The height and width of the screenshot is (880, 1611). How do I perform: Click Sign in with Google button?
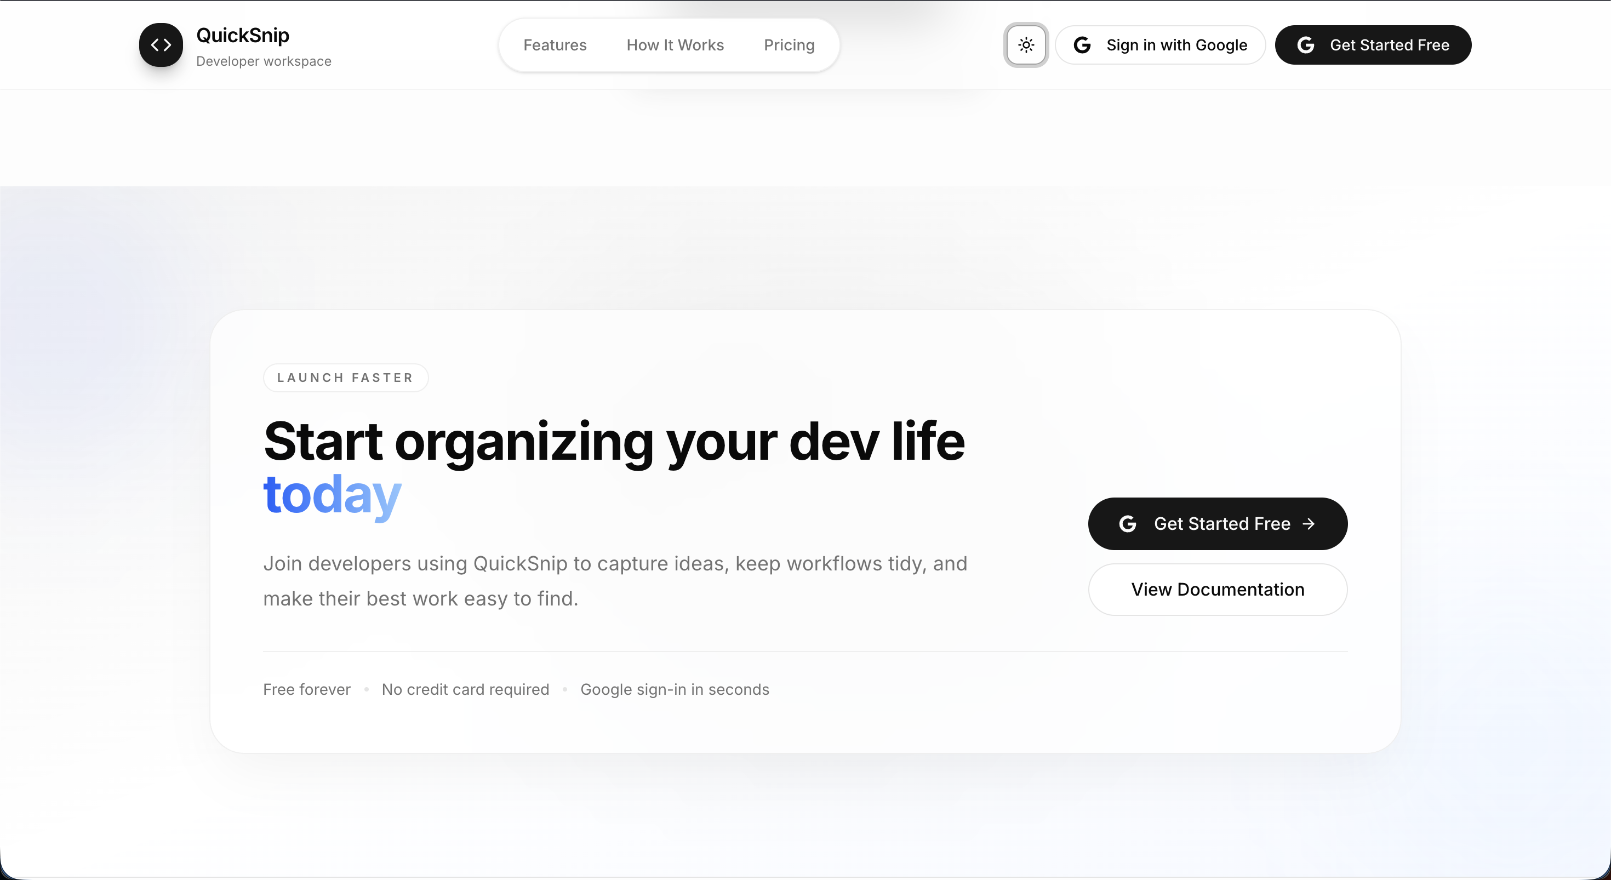(x=1161, y=45)
